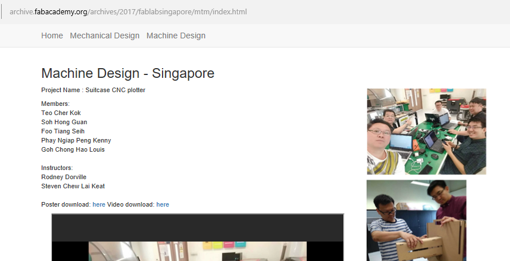
Task: Click the browser address bar URL
Action: (128, 12)
